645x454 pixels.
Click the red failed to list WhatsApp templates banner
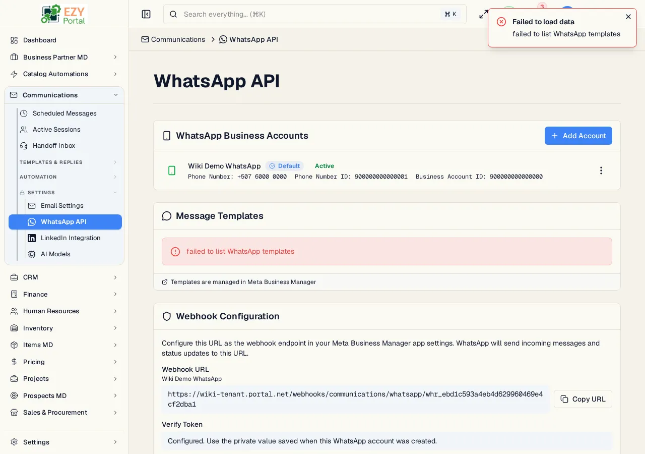tap(387, 252)
